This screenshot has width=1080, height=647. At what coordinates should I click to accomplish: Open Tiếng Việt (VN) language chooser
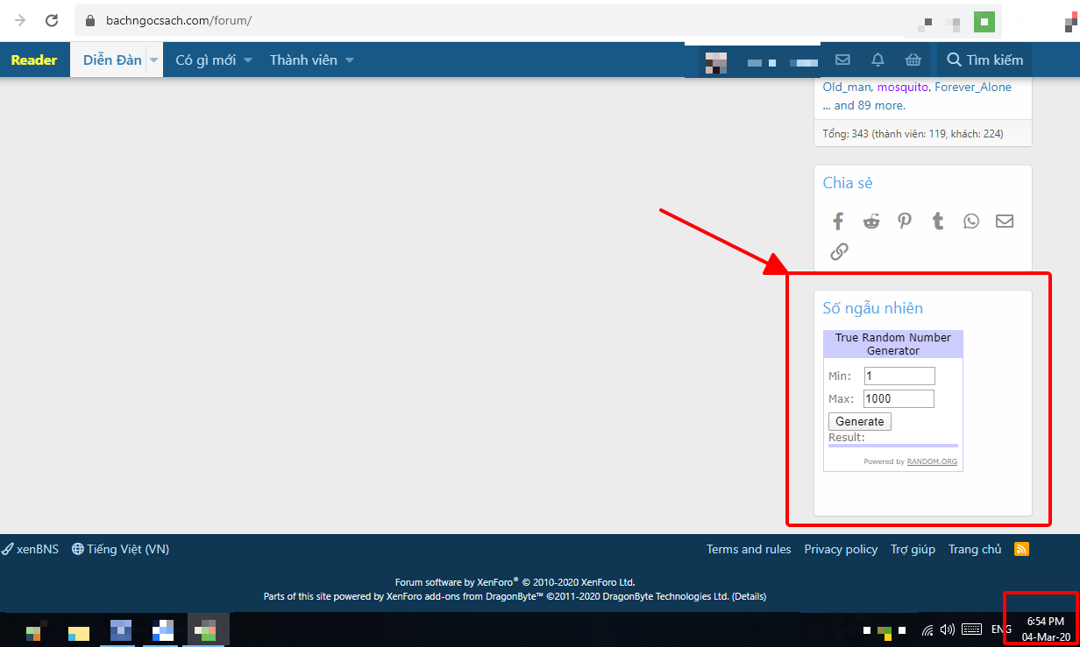coord(121,549)
